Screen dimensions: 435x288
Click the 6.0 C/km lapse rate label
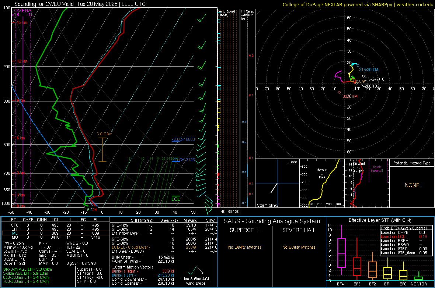[x=104, y=134]
